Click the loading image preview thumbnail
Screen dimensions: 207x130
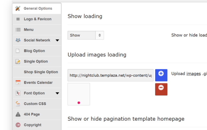click(x=79, y=94)
